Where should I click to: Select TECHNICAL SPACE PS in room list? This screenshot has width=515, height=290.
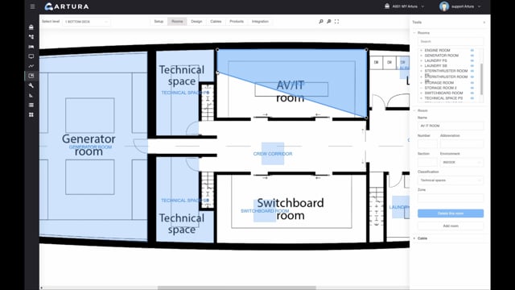pos(443,98)
